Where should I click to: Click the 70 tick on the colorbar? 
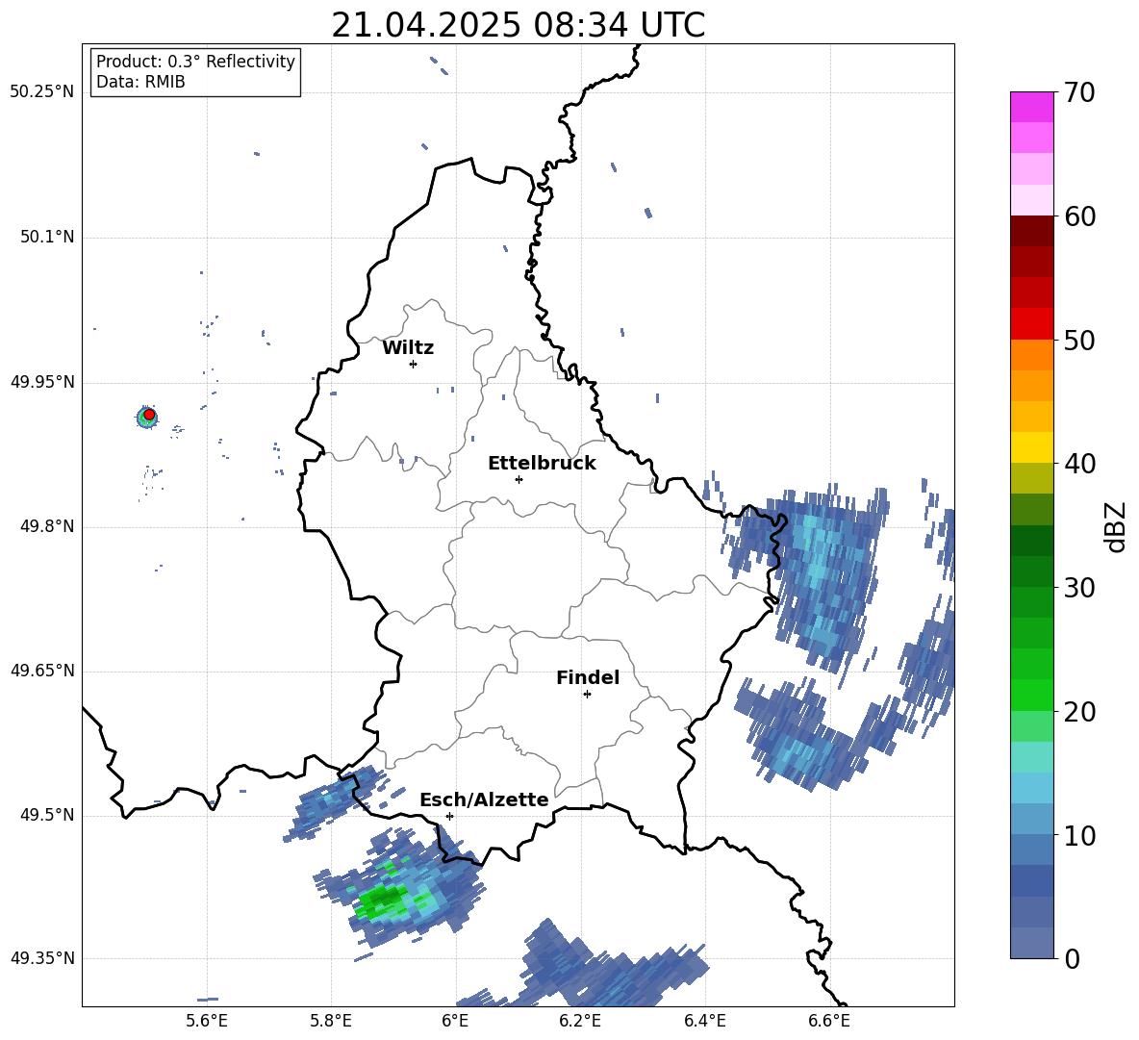1079,92
